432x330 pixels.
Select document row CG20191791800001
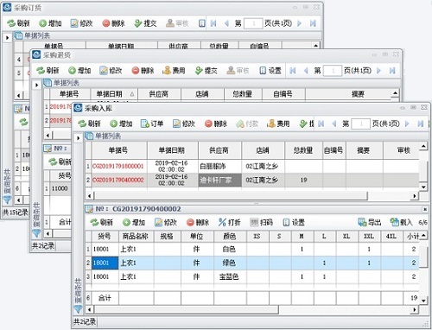pyautogui.click(x=252, y=166)
